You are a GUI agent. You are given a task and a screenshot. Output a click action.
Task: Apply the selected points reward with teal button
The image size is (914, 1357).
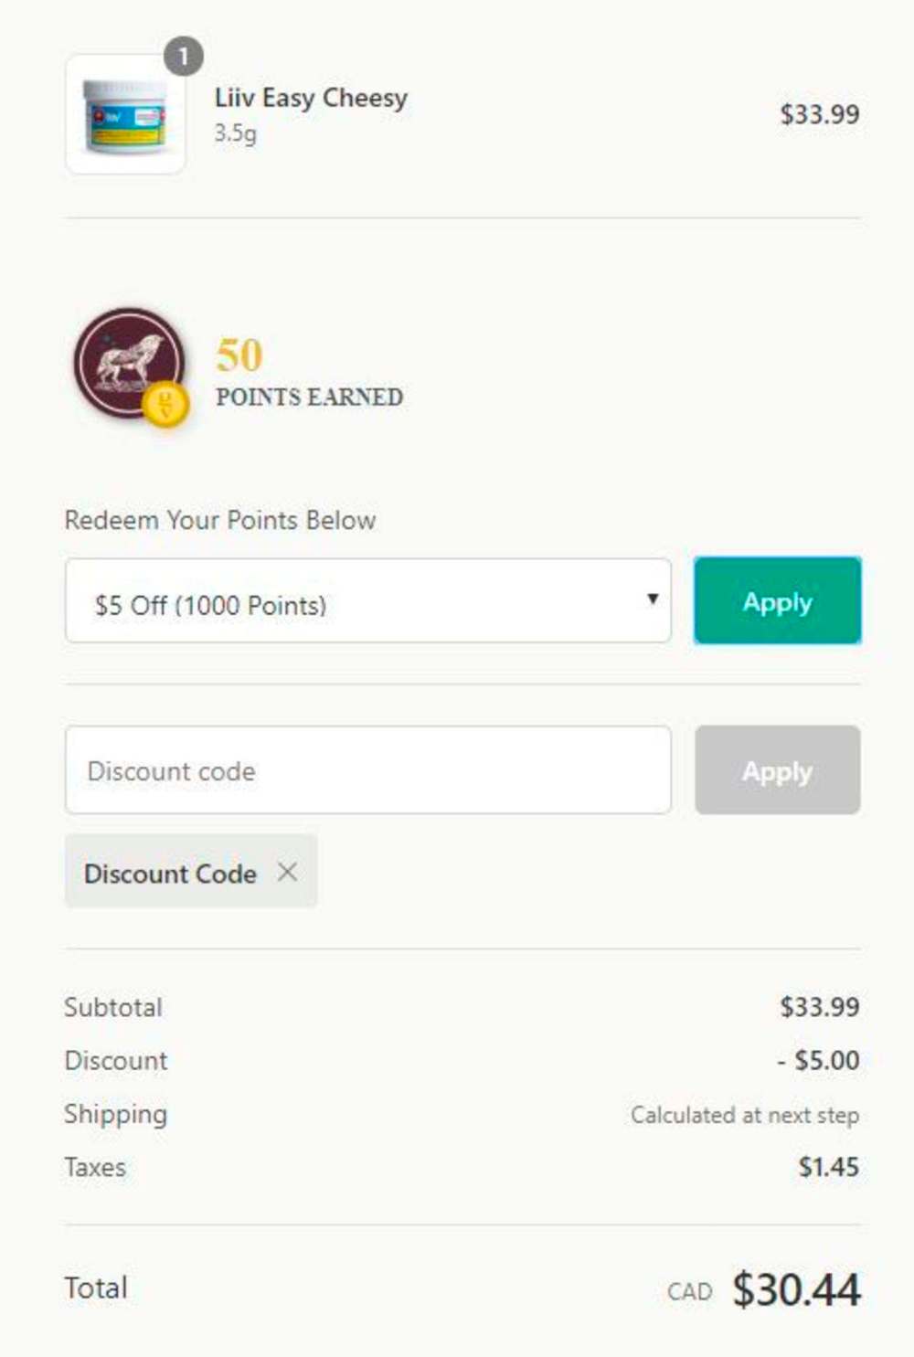[777, 601]
